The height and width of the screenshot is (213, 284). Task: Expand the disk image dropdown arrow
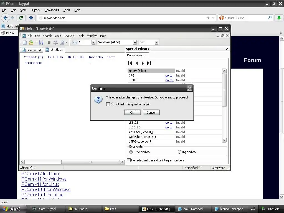click(67, 42)
